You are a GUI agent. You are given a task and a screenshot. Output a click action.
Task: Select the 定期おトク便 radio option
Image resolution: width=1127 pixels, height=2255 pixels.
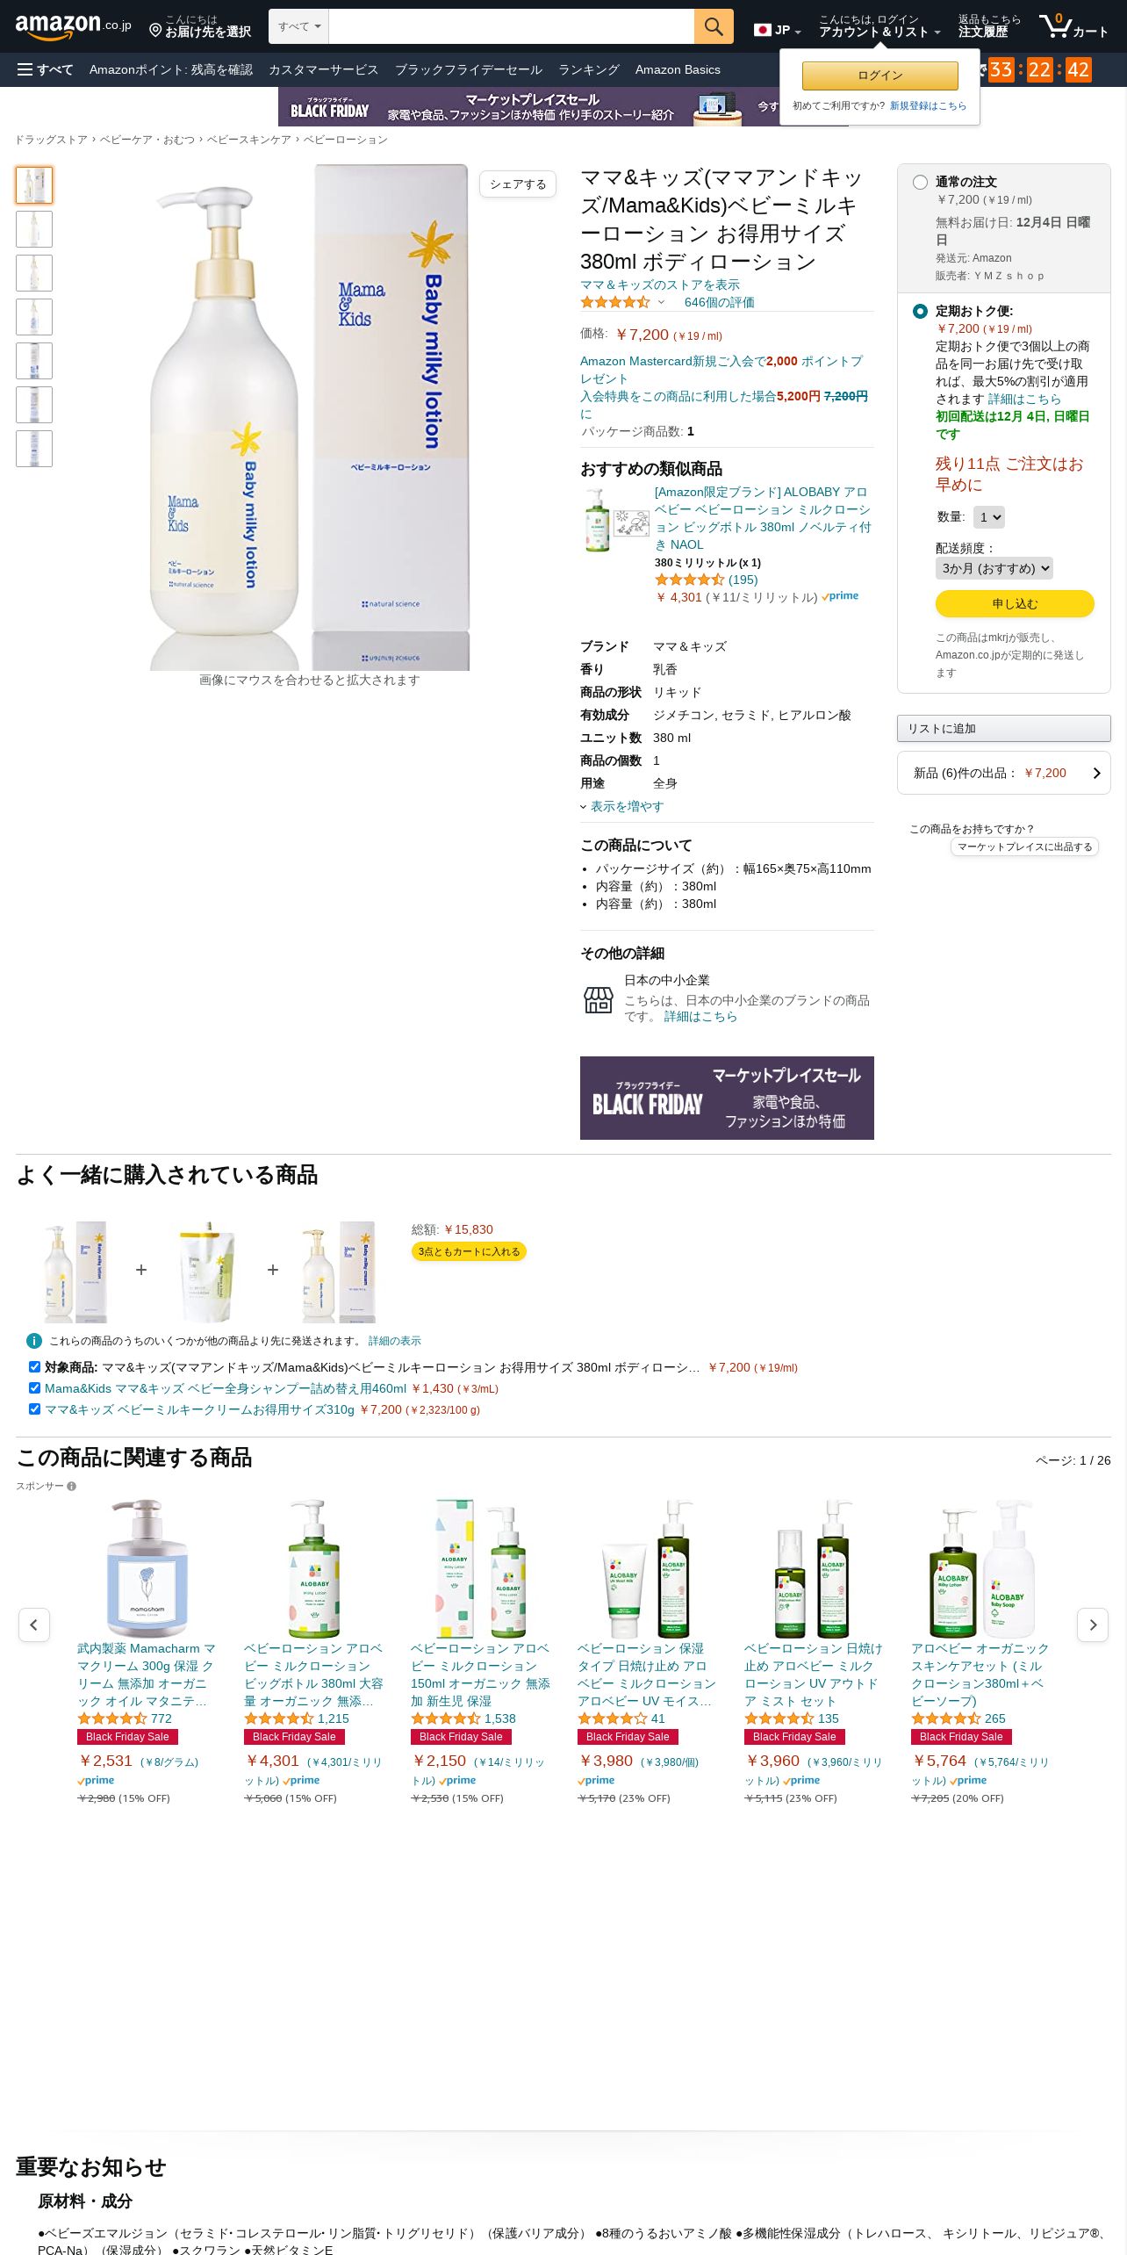click(920, 311)
